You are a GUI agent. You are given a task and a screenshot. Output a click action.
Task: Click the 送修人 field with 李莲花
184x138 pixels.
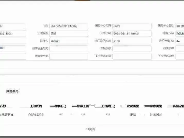pos(69,41)
